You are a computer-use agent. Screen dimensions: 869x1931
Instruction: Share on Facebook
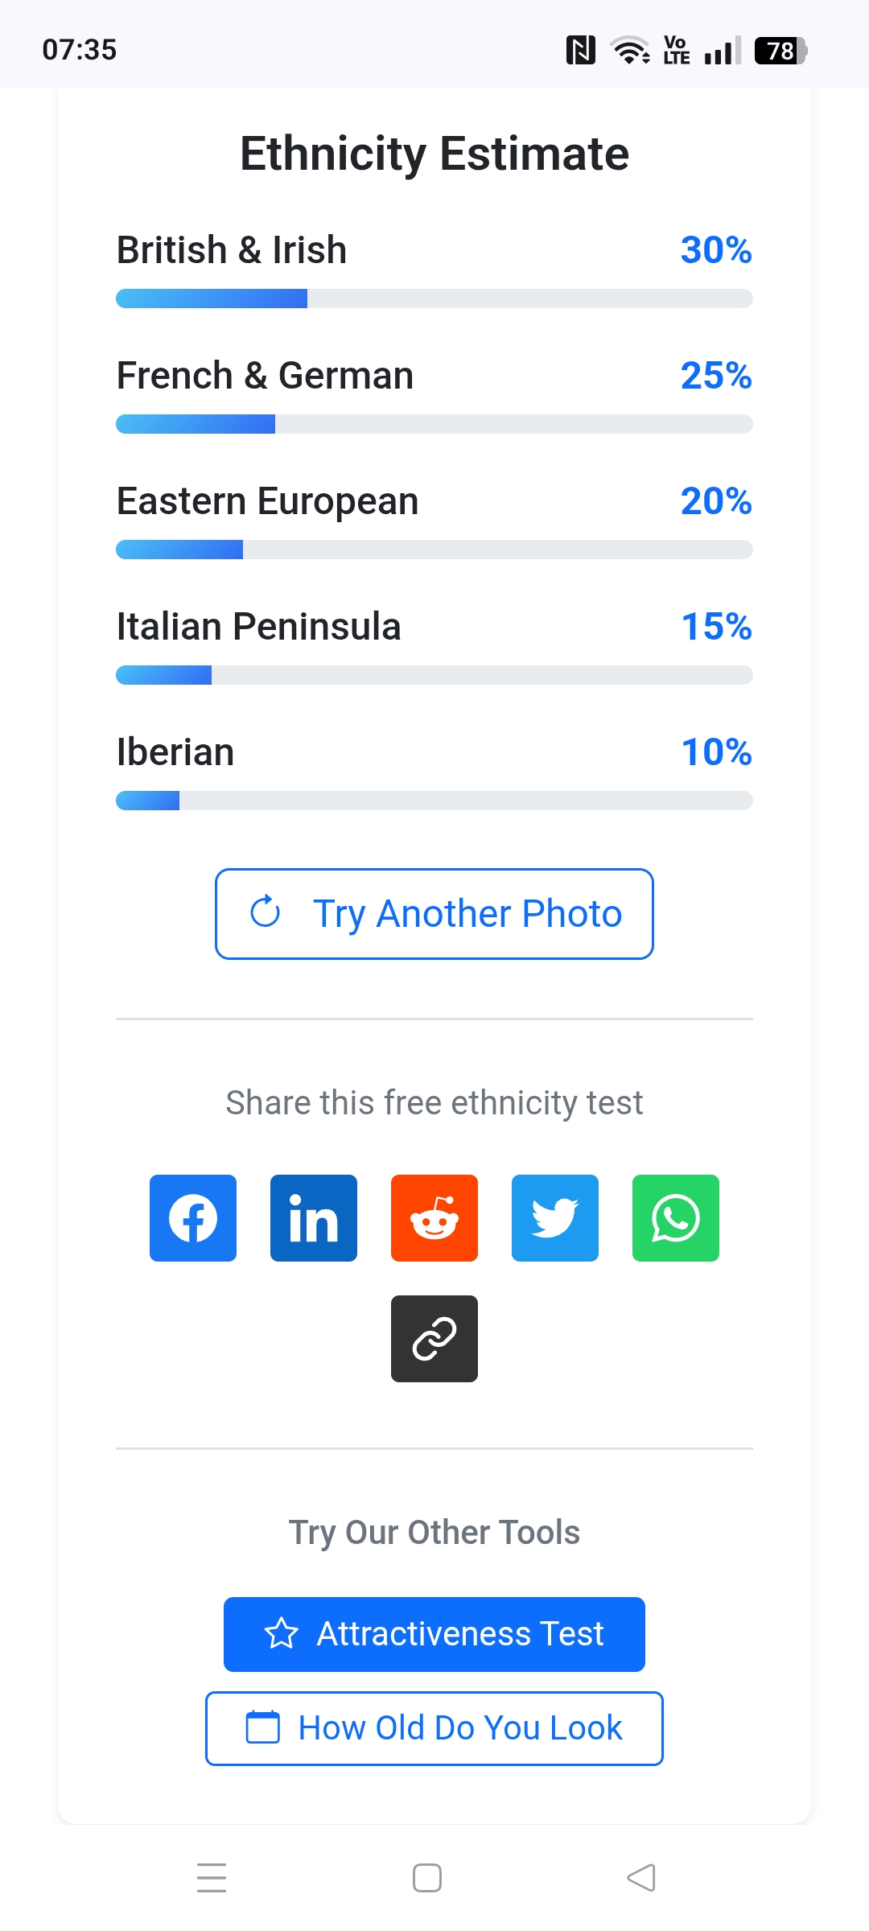click(193, 1218)
